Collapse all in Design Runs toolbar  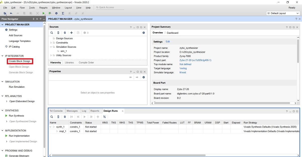[58, 117]
